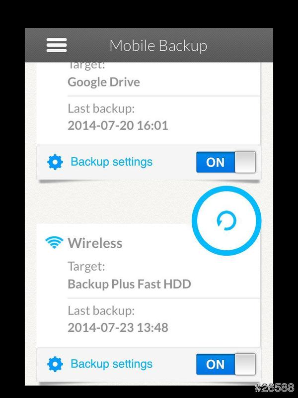Click the 2014-07-23 13:48 last backup entry
Viewport: 298px width, 398px height.
point(118,327)
